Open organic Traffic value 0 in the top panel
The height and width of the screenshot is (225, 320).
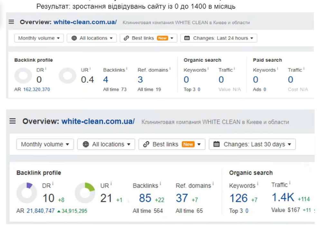(x=221, y=80)
